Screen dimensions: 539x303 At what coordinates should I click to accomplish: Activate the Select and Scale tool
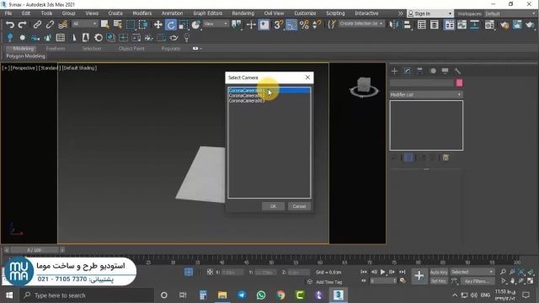184,24
